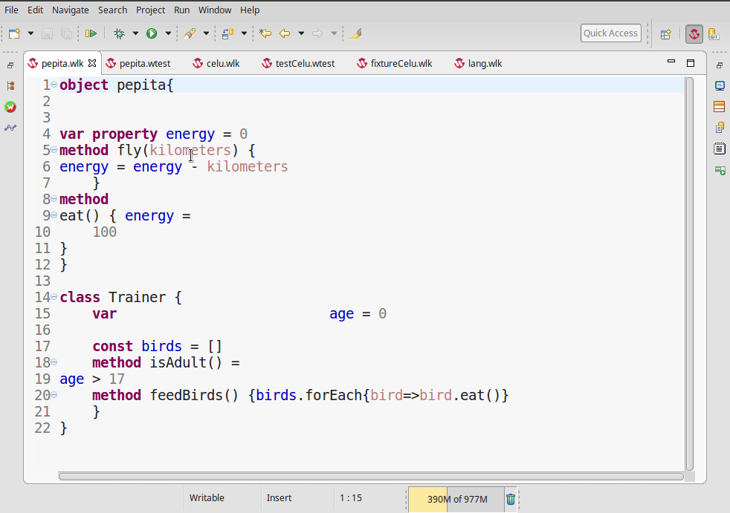The image size is (730, 513).
Task: Run garbage collector with trash icon
Action: (x=511, y=499)
